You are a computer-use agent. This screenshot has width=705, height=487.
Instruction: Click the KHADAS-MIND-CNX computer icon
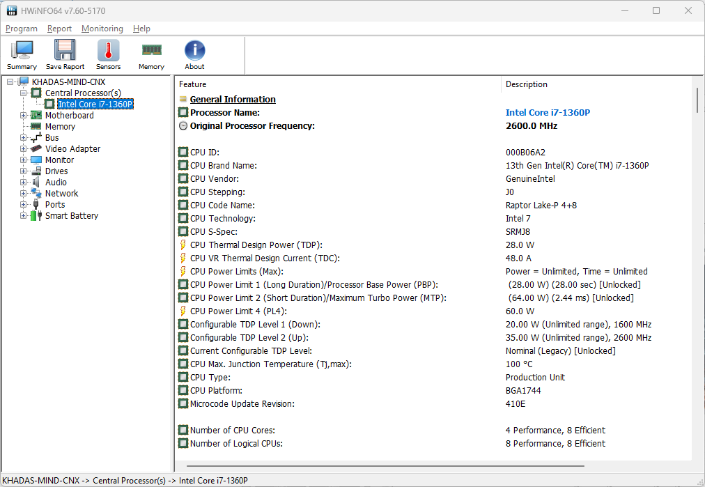click(24, 82)
